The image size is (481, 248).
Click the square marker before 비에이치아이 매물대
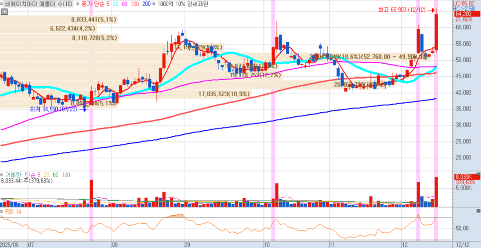[x=2, y=4]
